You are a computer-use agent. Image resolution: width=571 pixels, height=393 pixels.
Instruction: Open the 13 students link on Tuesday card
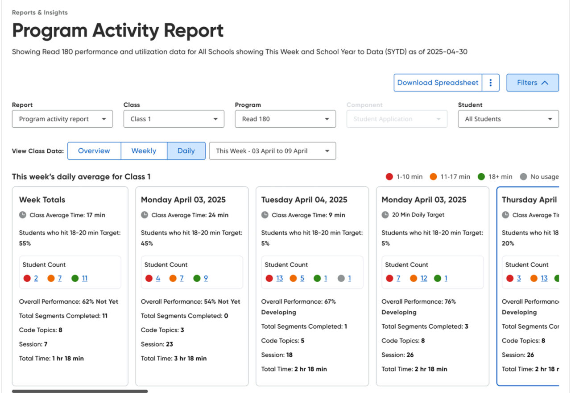point(280,278)
